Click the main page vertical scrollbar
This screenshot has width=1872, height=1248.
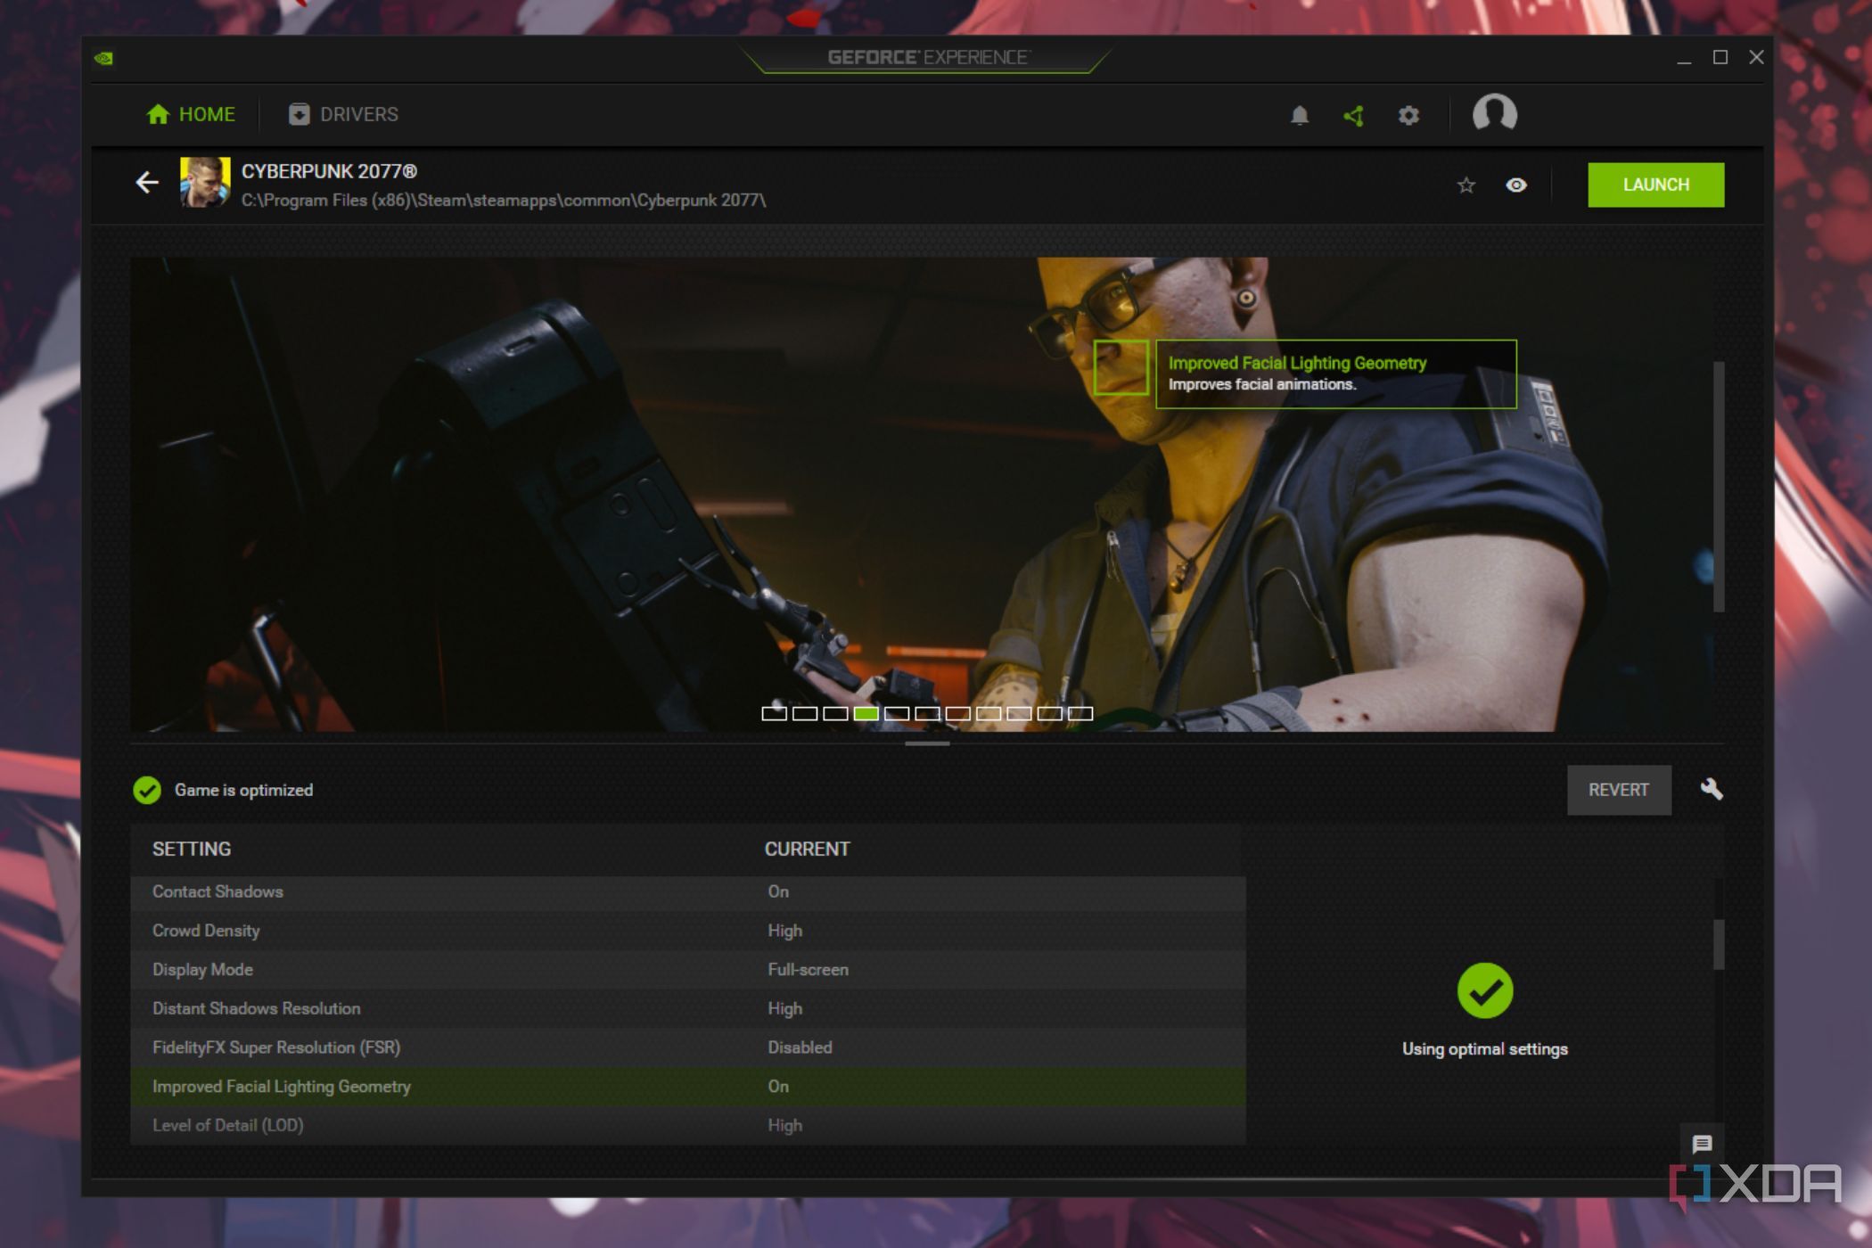[x=1719, y=486]
